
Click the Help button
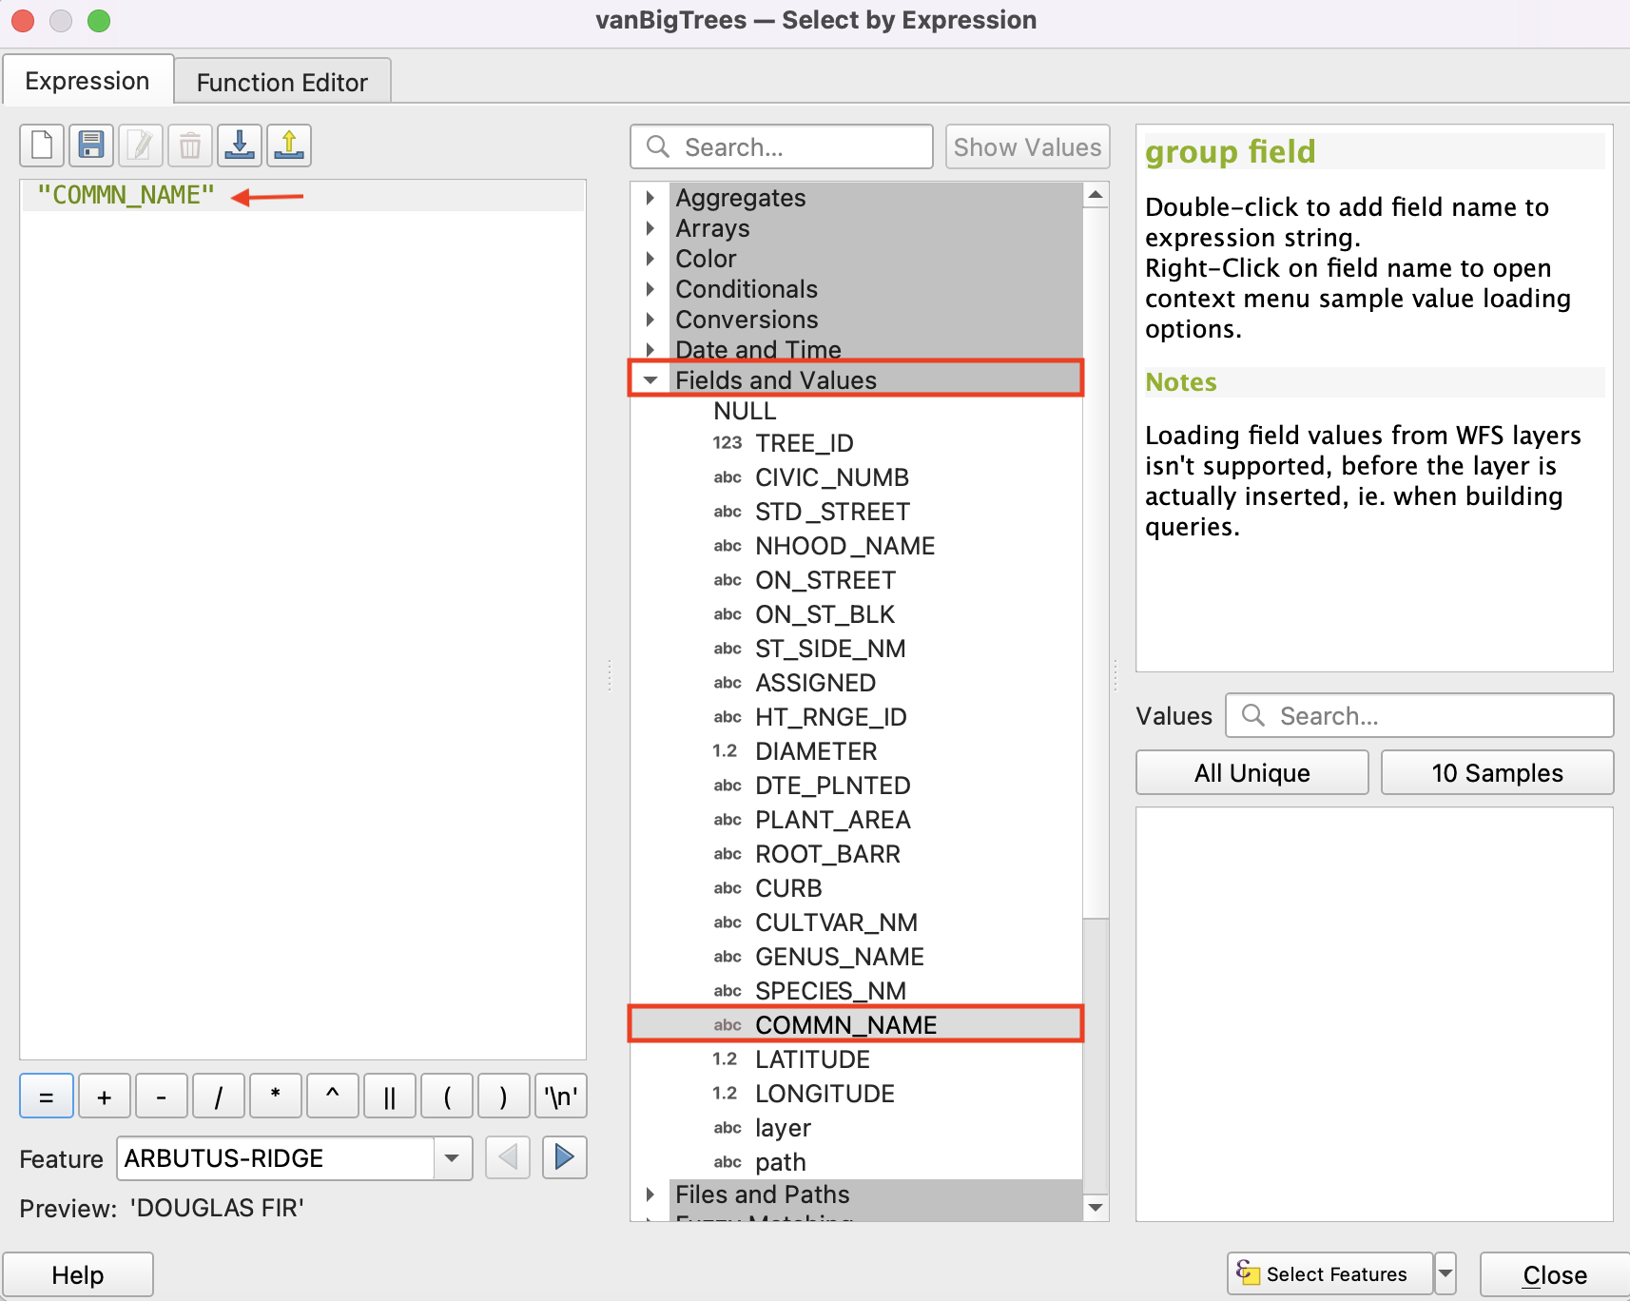point(78,1274)
